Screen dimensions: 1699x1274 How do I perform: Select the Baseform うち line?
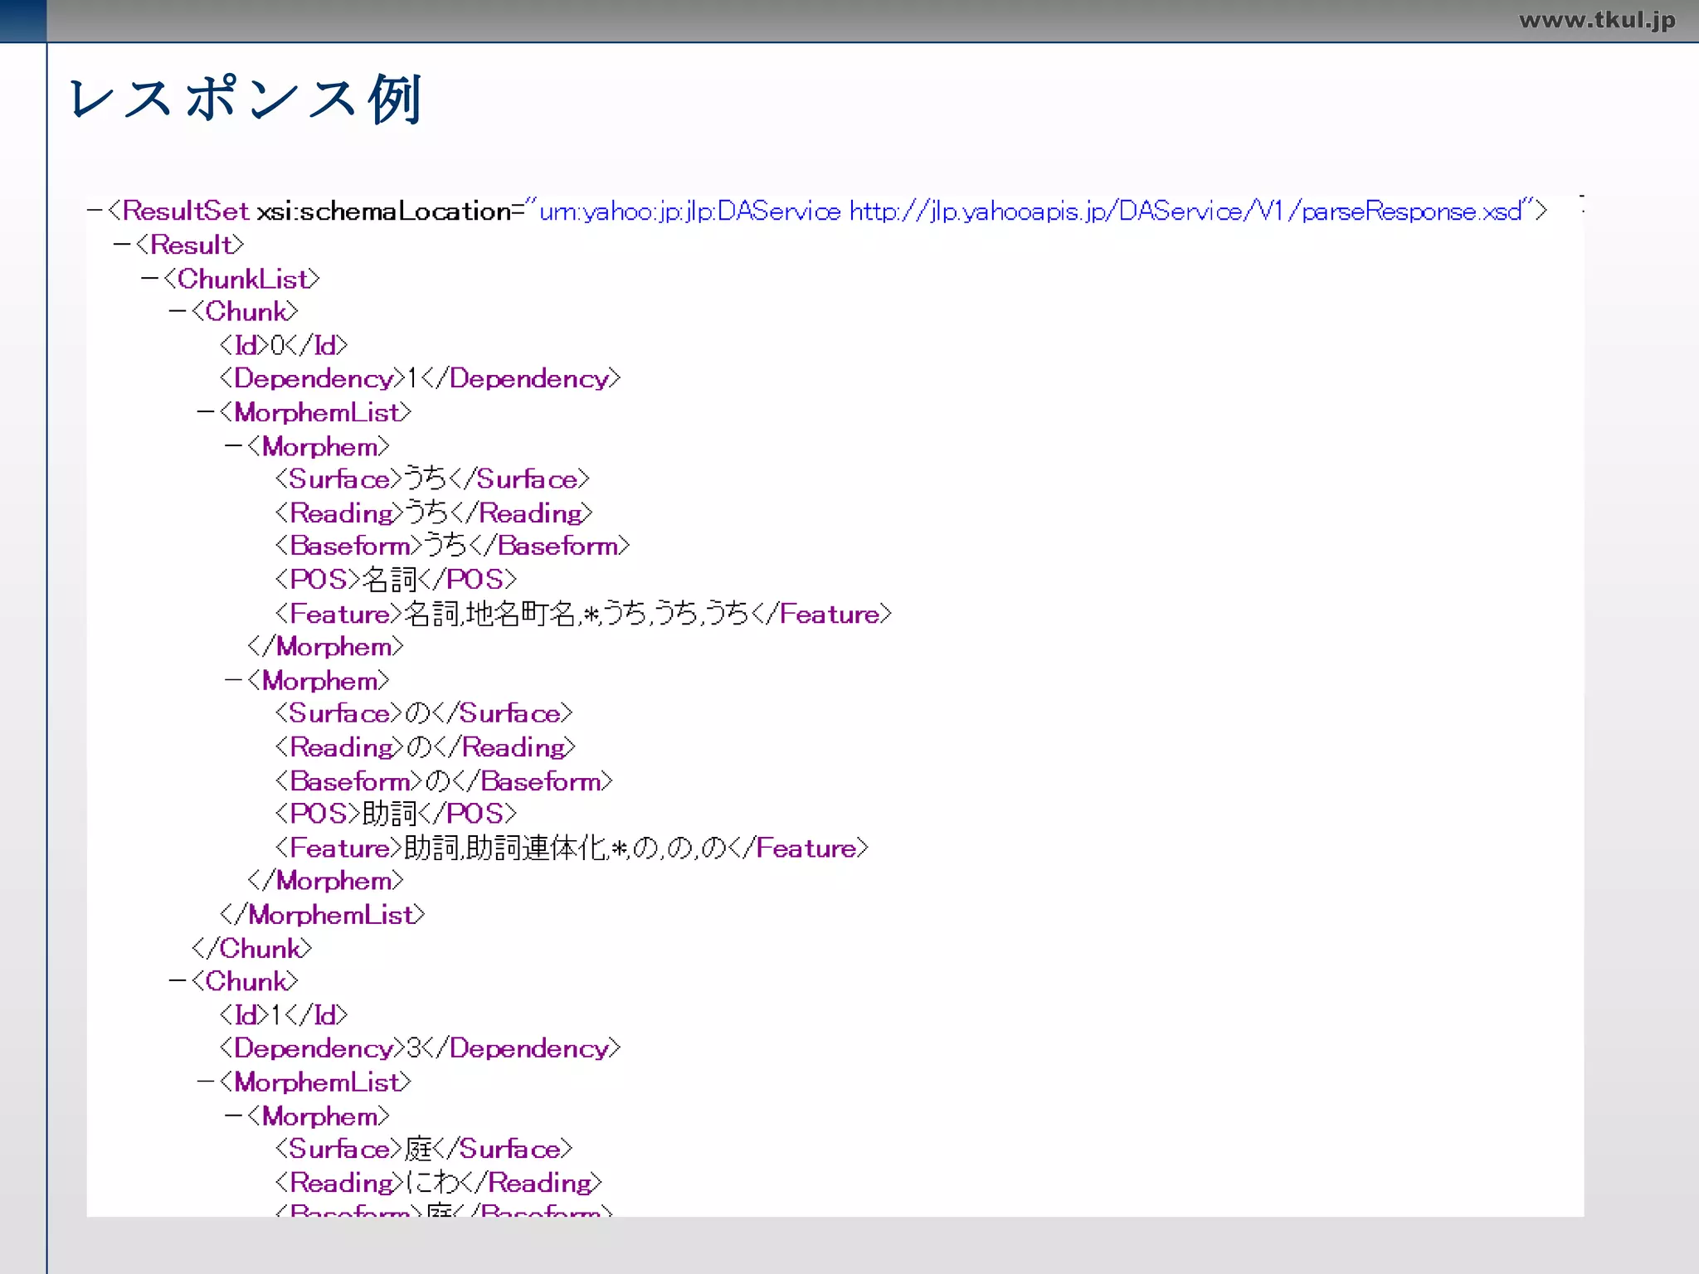pyautogui.click(x=452, y=546)
